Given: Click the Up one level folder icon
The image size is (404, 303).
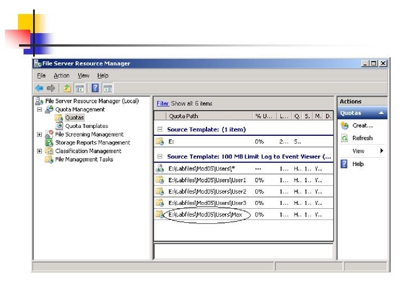Looking at the screenshot, I should tap(67, 88).
